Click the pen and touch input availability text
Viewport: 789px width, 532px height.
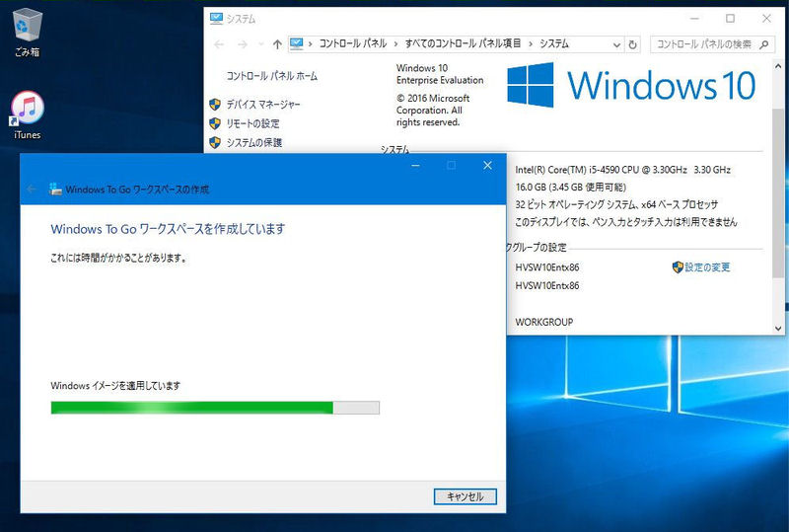[625, 222]
